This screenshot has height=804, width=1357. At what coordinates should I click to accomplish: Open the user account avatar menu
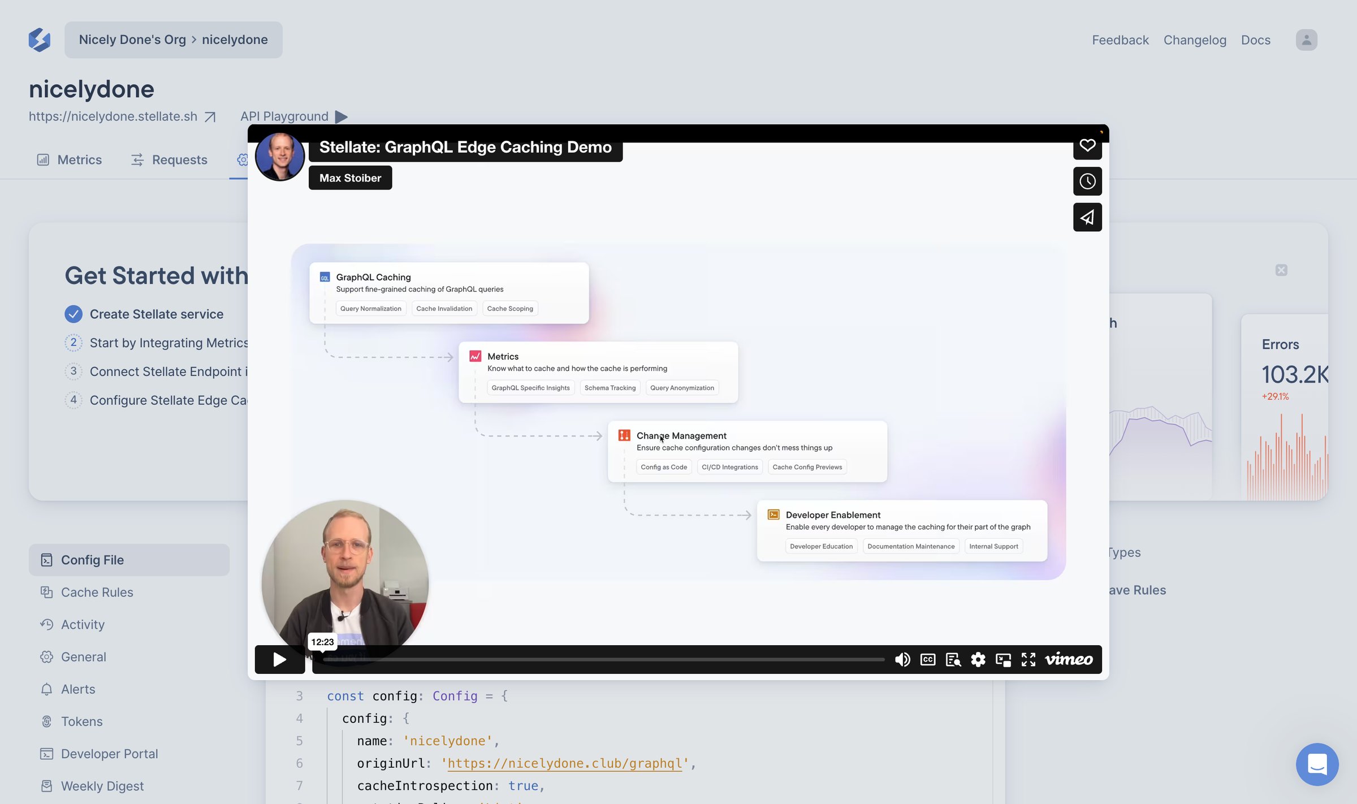click(x=1306, y=40)
